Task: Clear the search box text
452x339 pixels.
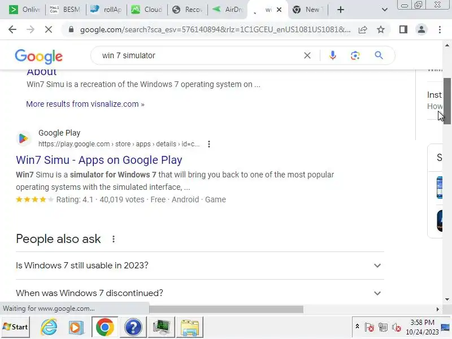Action: coord(307,55)
